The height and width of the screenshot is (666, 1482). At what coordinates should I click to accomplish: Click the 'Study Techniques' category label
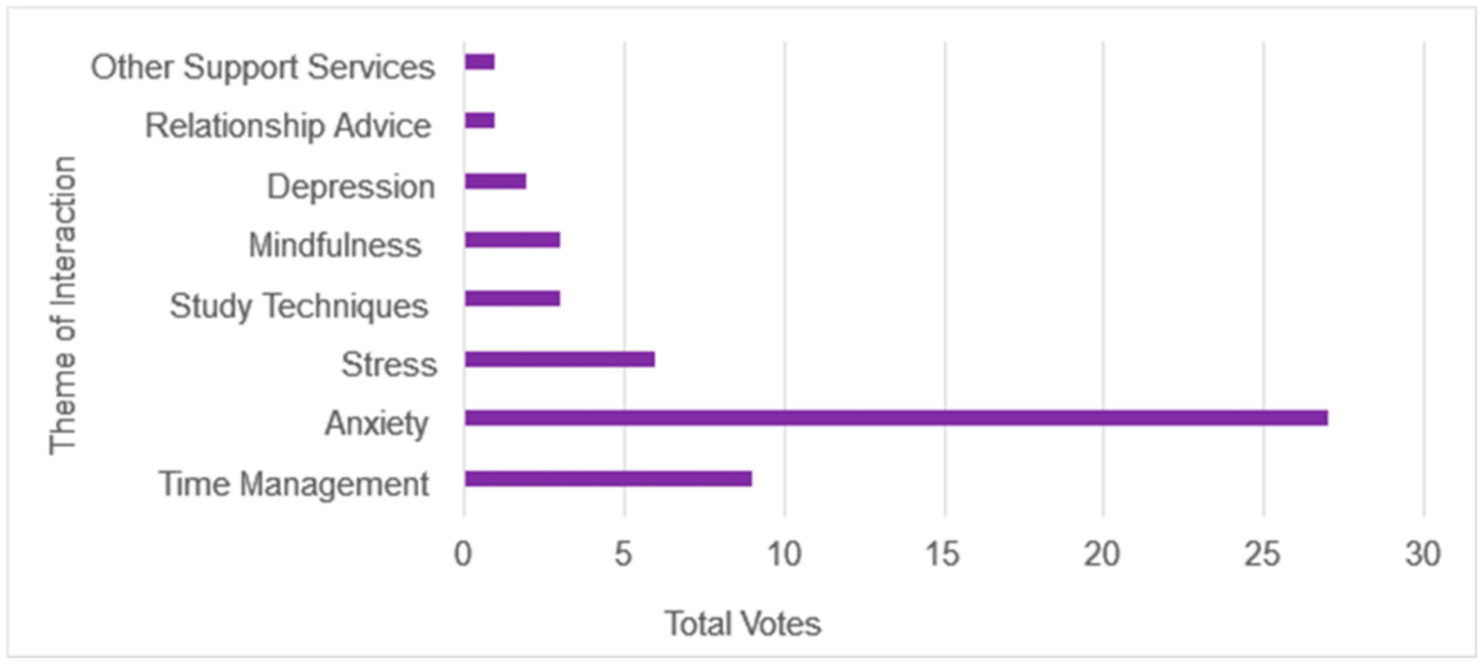[x=299, y=306]
